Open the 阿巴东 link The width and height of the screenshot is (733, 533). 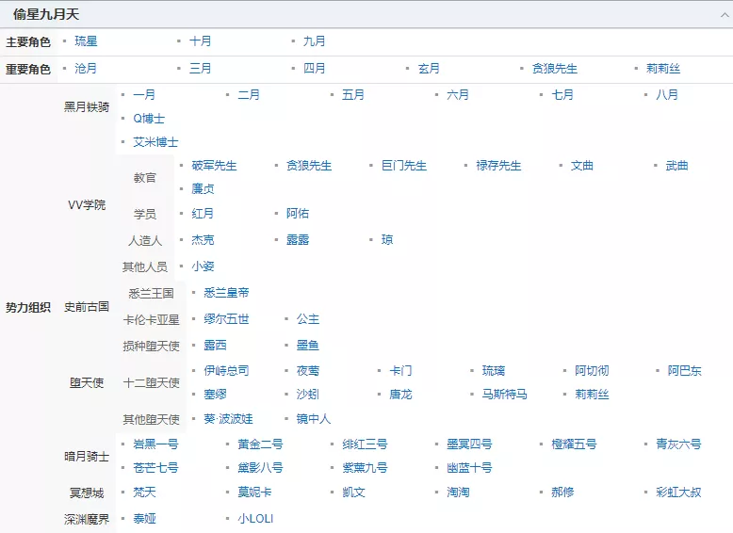pos(684,371)
